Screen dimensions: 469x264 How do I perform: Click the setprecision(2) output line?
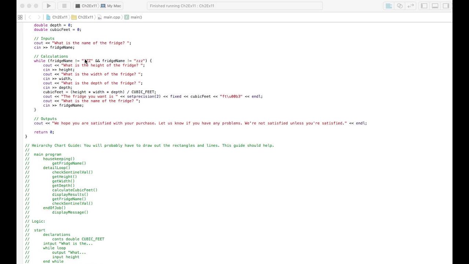coord(153,96)
